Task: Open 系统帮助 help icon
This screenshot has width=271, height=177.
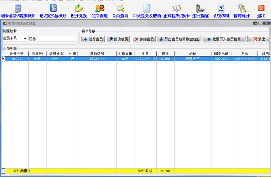Action: 221,8
